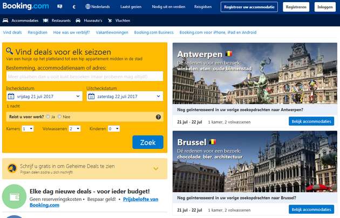This screenshot has width=340, height=218.
Task: Select Nee for traveling for work
Action: (x=60, y=116)
